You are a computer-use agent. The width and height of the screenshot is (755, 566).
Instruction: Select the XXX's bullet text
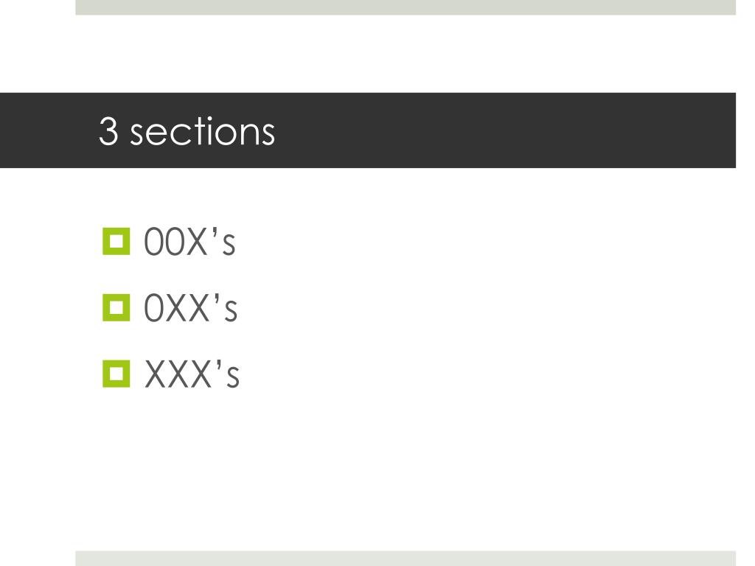point(192,374)
